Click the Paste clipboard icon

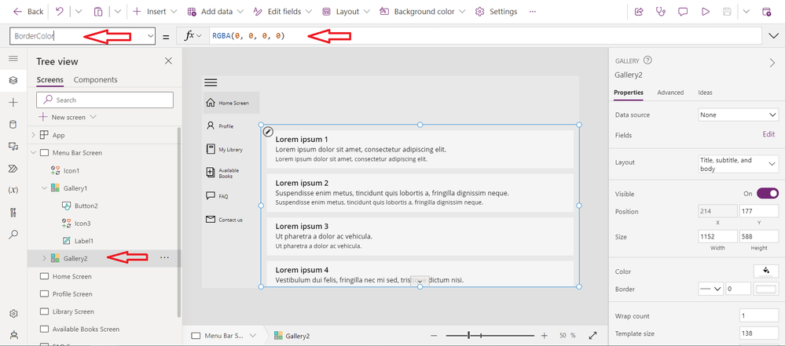coord(99,11)
